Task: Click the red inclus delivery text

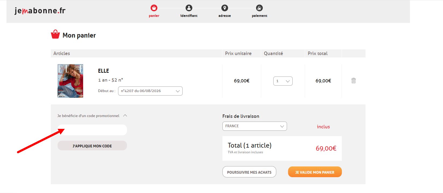Action: (323, 127)
